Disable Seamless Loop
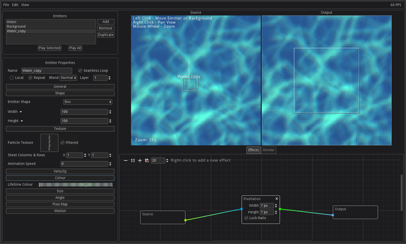 click(x=80, y=71)
